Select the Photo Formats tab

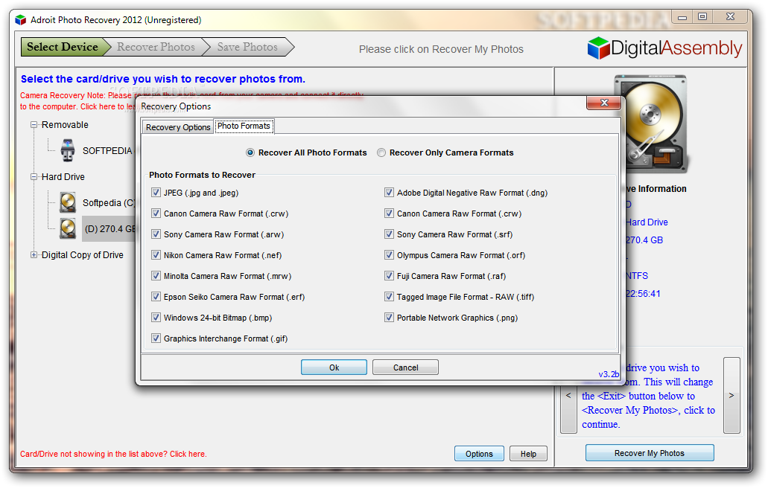click(244, 126)
